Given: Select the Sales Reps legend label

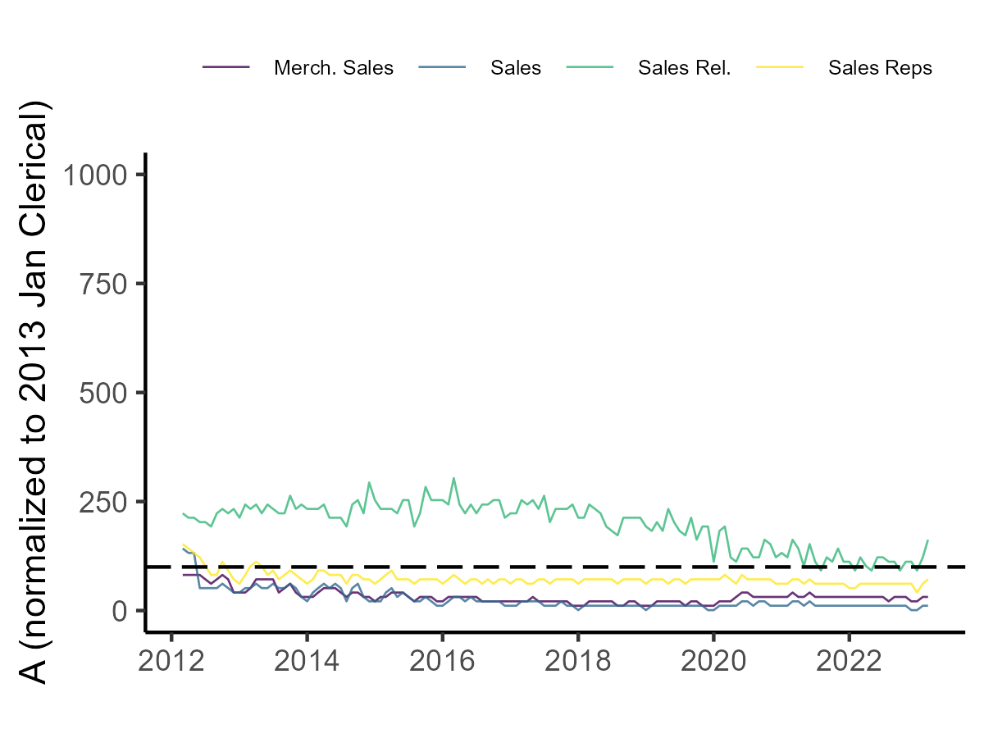Looking at the screenshot, I should click(x=880, y=68).
